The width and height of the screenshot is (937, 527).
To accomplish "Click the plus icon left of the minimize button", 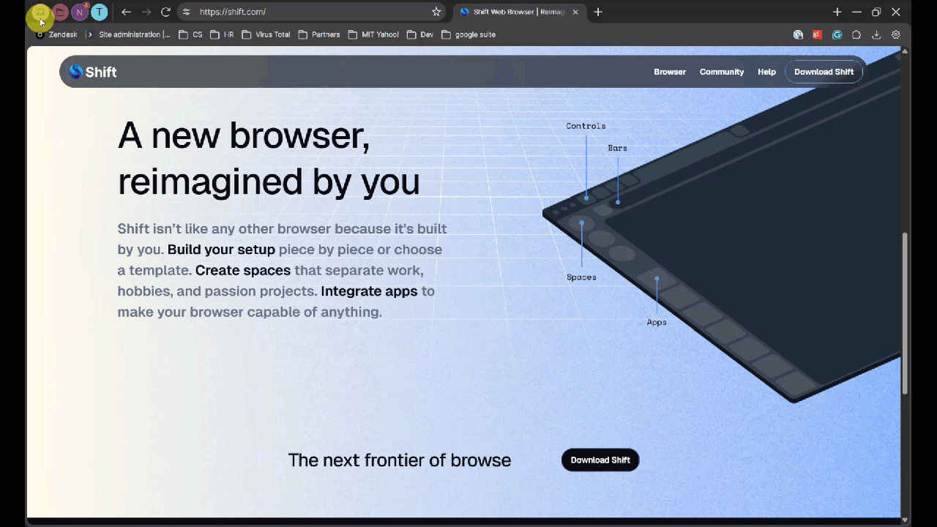I will [x=837, y=12].
